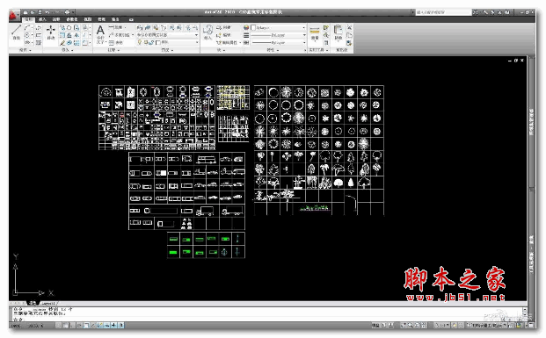Select the Polyline arc draw tool
Screen dimensions: 546x338
tap(27, 27)
